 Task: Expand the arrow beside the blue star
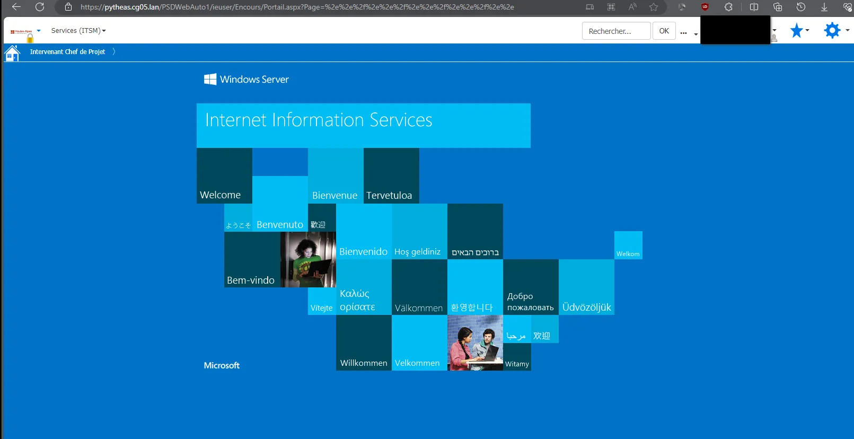[x=807, y=30]
